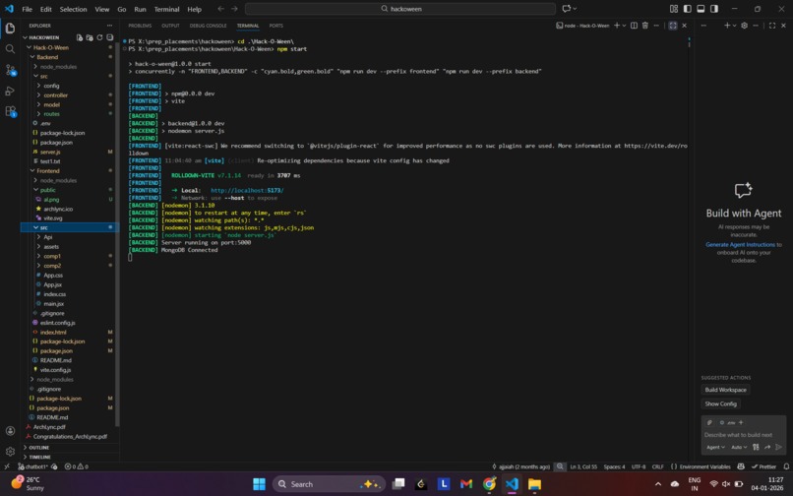Open the new terminal launch profile dropdown
The image size is (793, 496).
624,26
